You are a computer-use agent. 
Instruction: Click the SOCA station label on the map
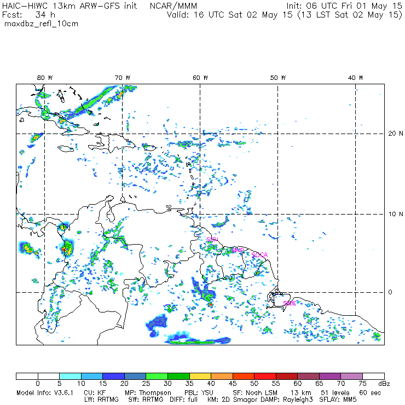click(x=259, y=255)
